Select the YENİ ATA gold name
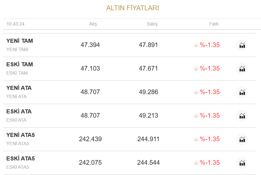This screenshot has width=261, height=175. coord(19,88)
